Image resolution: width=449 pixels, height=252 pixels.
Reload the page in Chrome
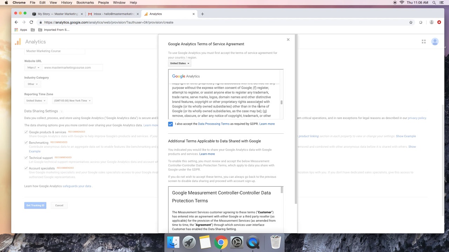31,22
